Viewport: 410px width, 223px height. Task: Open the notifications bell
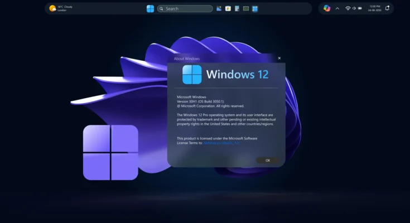coord(387,8)
